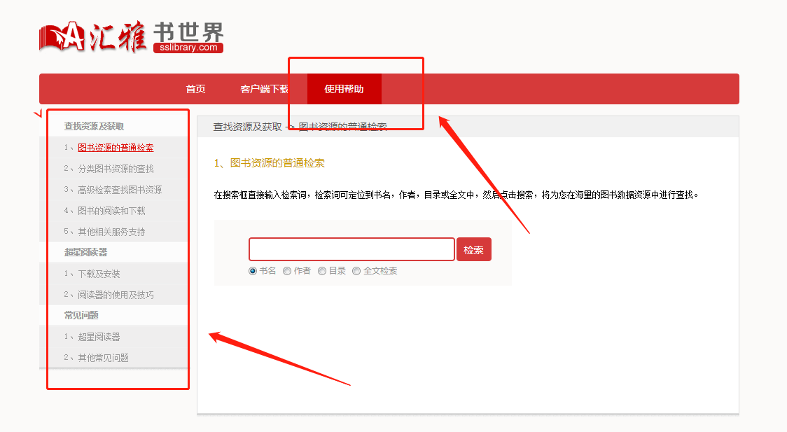The height and width of the screenshot is (432, 787).
Task: Click the 汇雅书世界 logo
Action: click(x=132, y=36)
